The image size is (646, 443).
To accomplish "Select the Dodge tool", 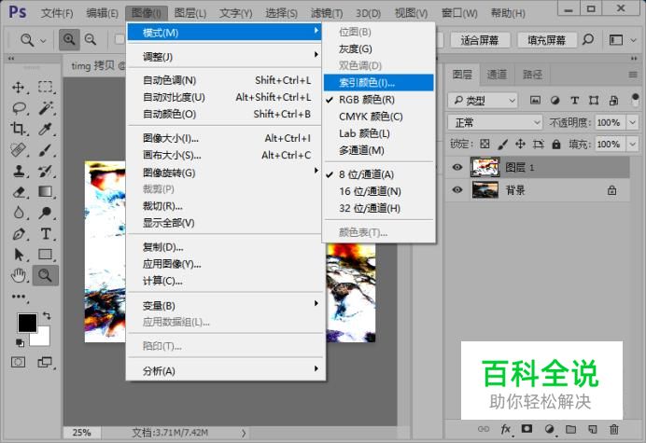I will coord(46,213).
